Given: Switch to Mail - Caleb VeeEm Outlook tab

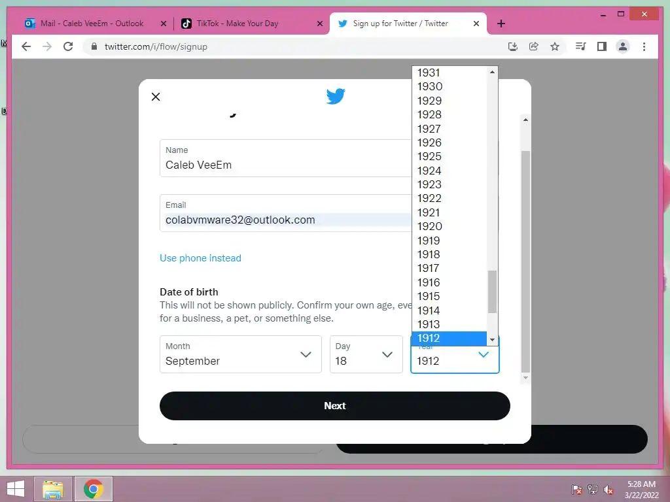Looking at the screenshot, I should pyautogui.click(x=92, y=24).
